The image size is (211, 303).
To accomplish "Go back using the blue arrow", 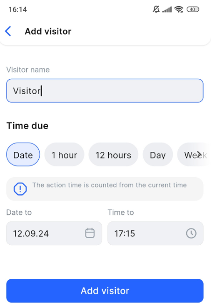I will coord(8,31).
